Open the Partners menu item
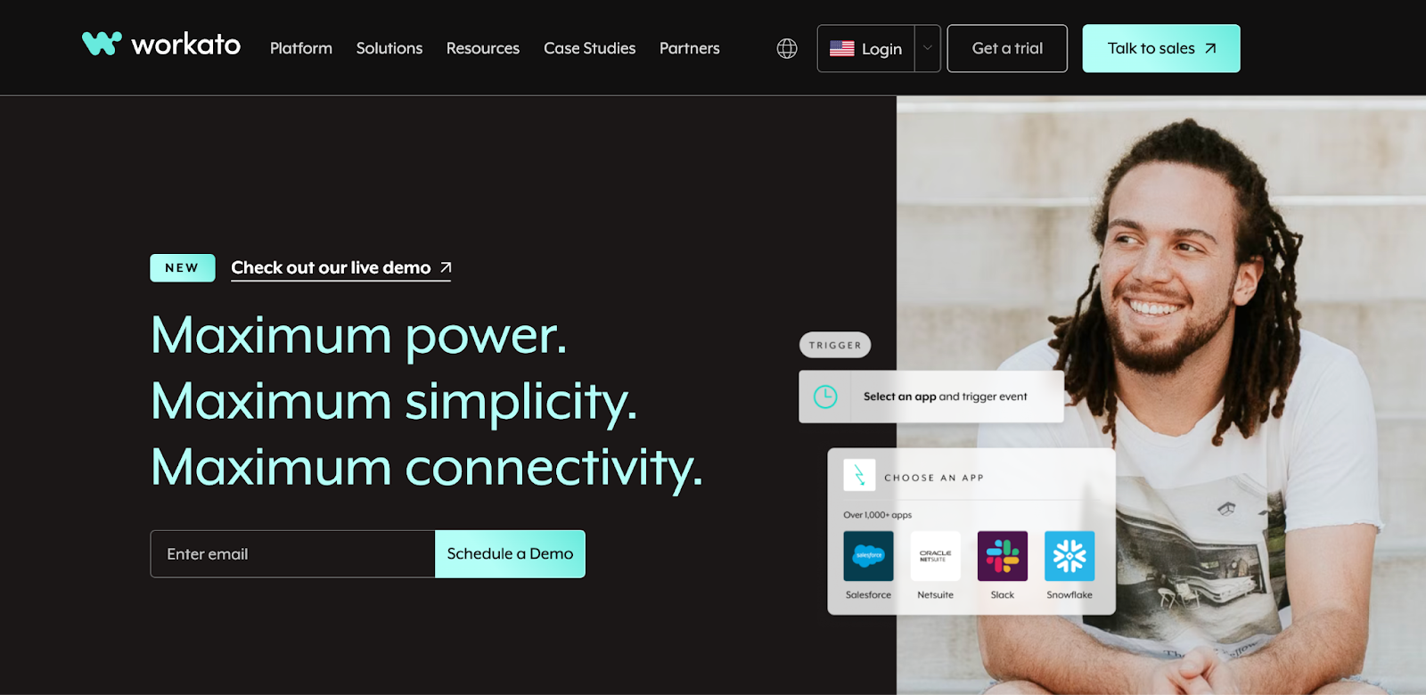The image size is (1426, 695). (x=690, y=48)
